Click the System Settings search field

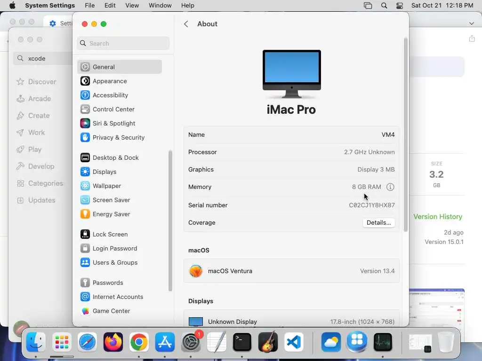[x=123, y=43]
